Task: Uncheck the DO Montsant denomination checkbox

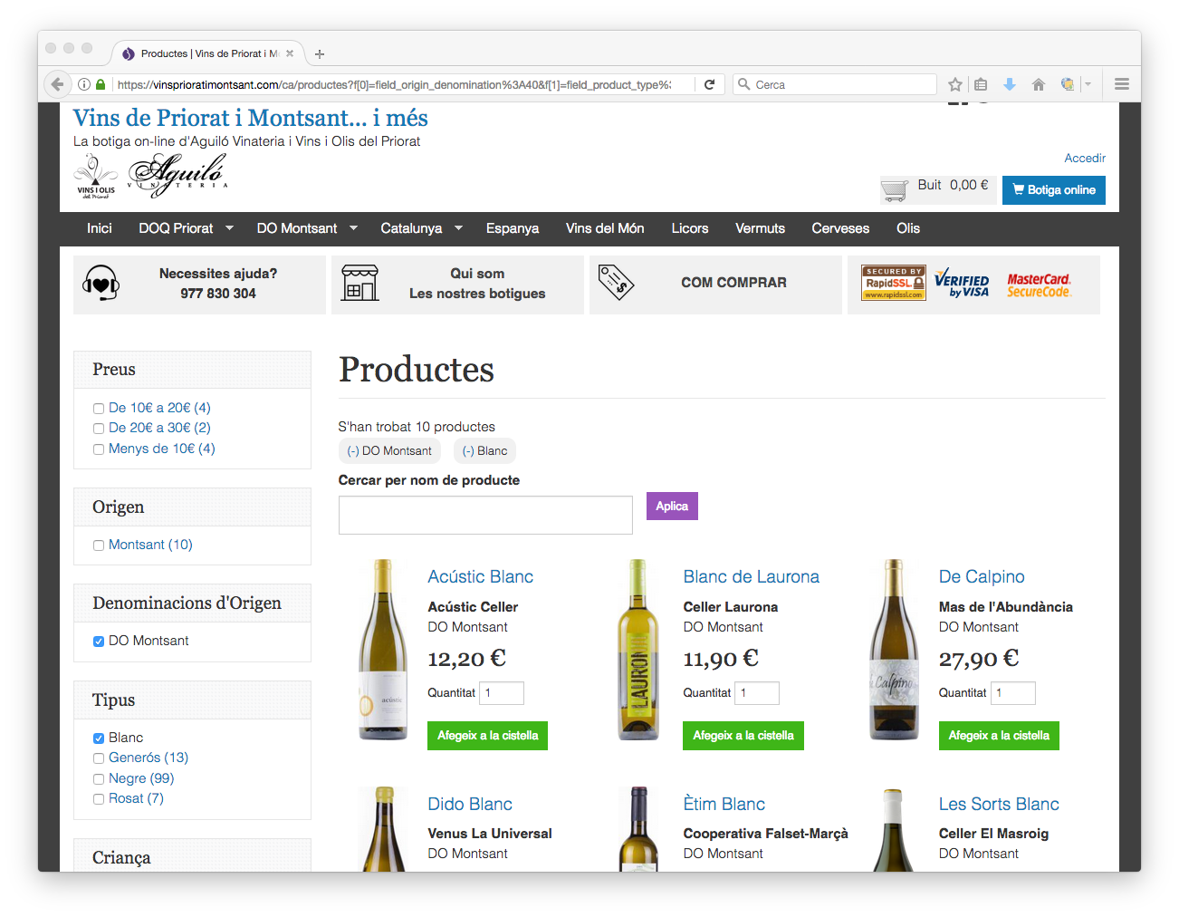Action: click(x=99, y=642)
